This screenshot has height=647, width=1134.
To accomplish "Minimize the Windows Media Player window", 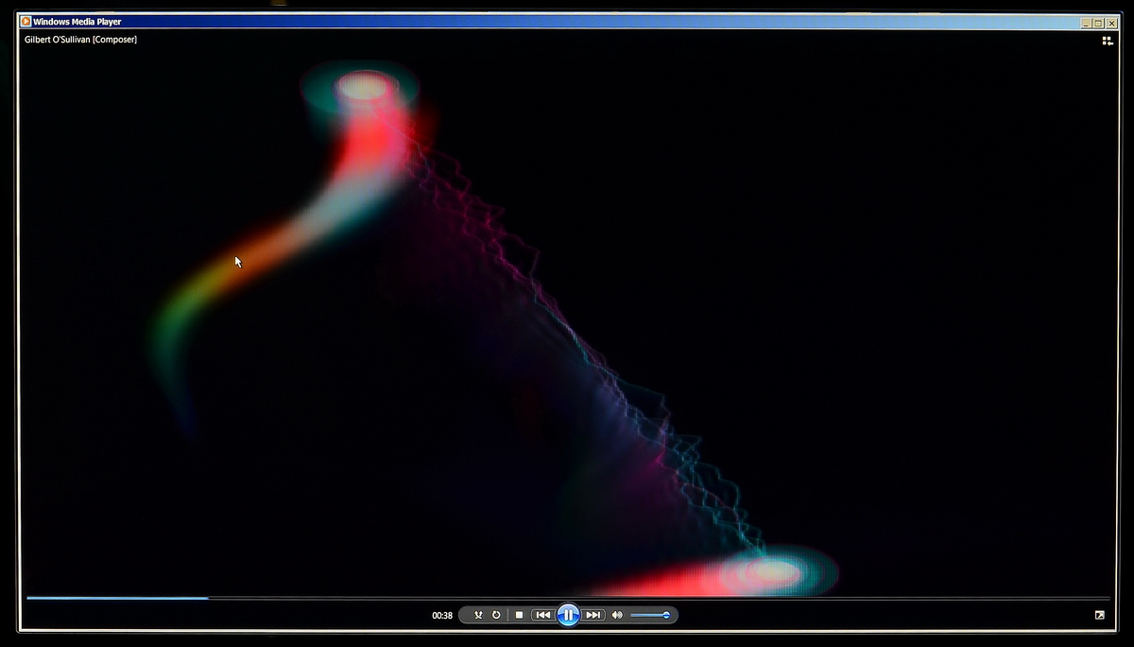I will click(x=1086, y=23).
